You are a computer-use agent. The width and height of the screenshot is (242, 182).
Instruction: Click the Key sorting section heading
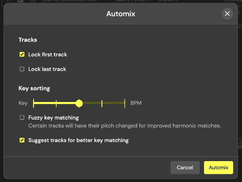pyautogui.click(x=34, y=88)
